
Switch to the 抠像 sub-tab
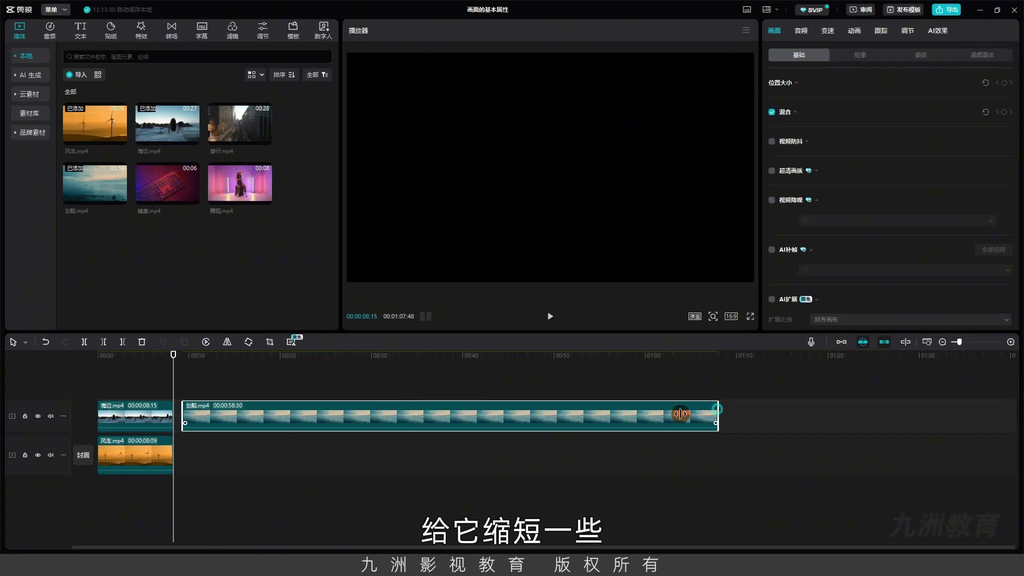pos(860,55)
